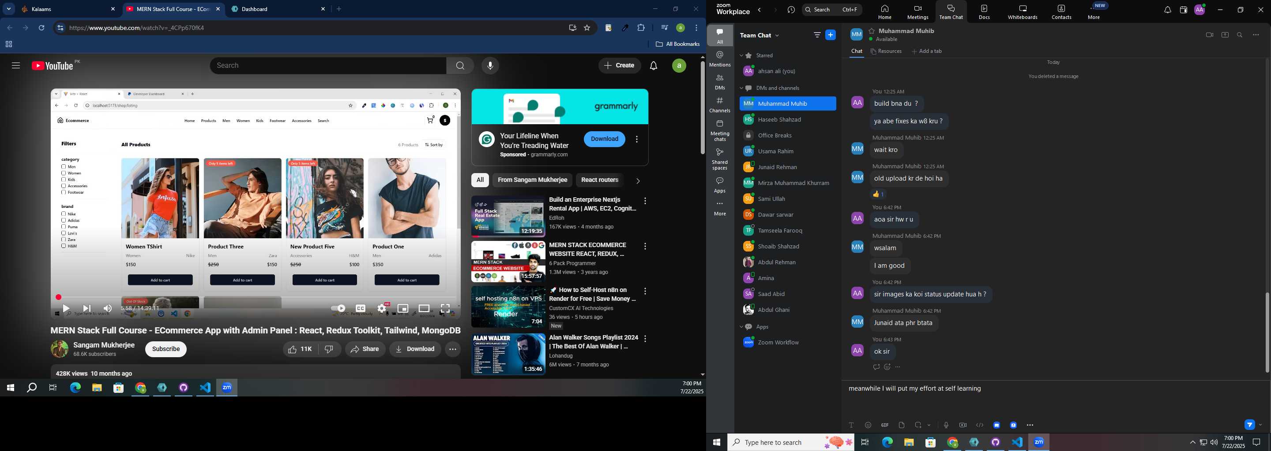
Task: Star the Muhammad Muhib chat
Action: [871, 30]
